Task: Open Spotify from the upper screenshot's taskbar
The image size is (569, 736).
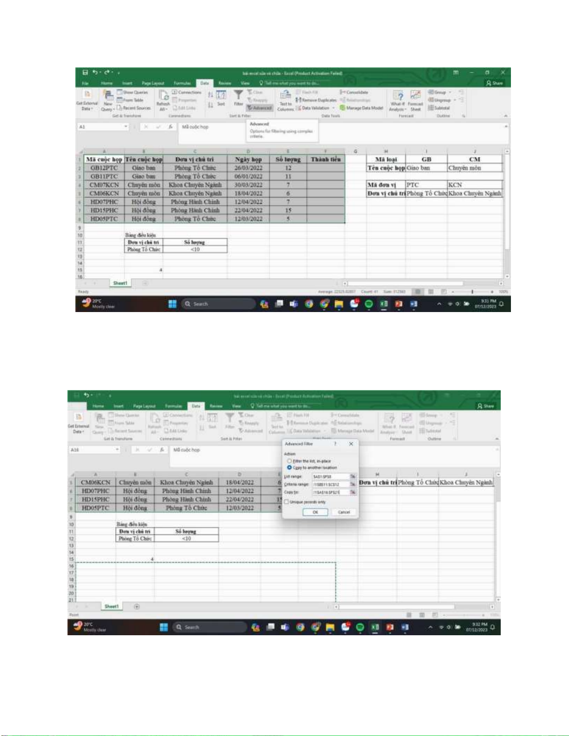Action: [x=369, y=304]
